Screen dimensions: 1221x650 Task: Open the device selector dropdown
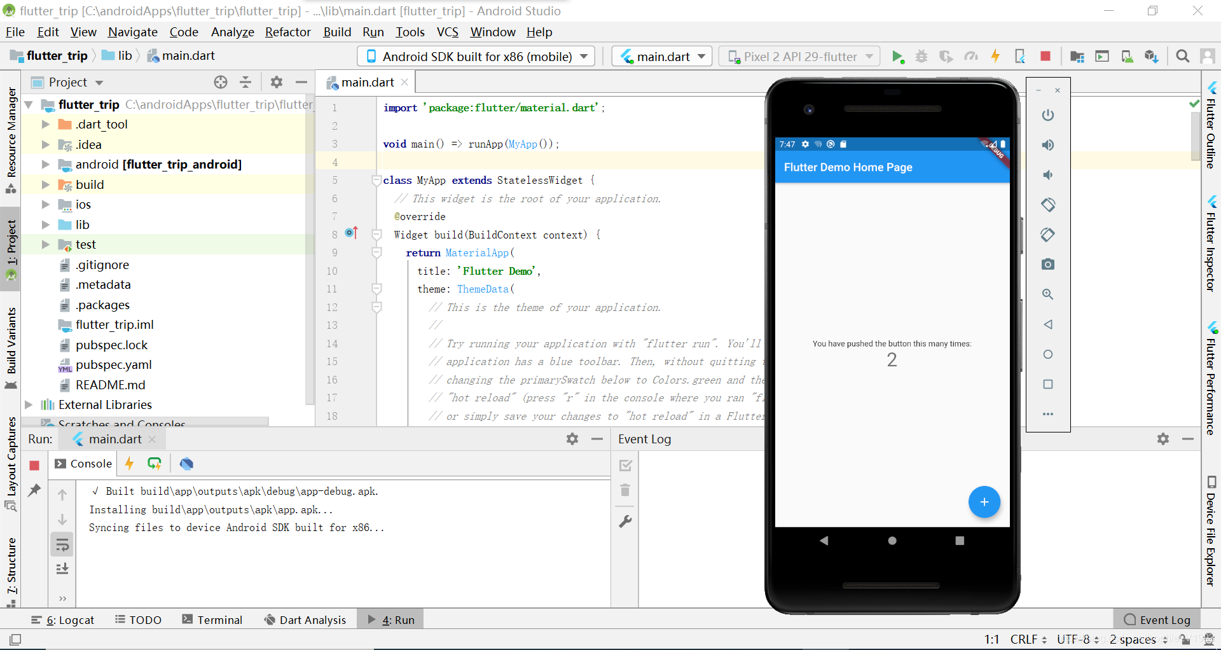click(476, 57)
